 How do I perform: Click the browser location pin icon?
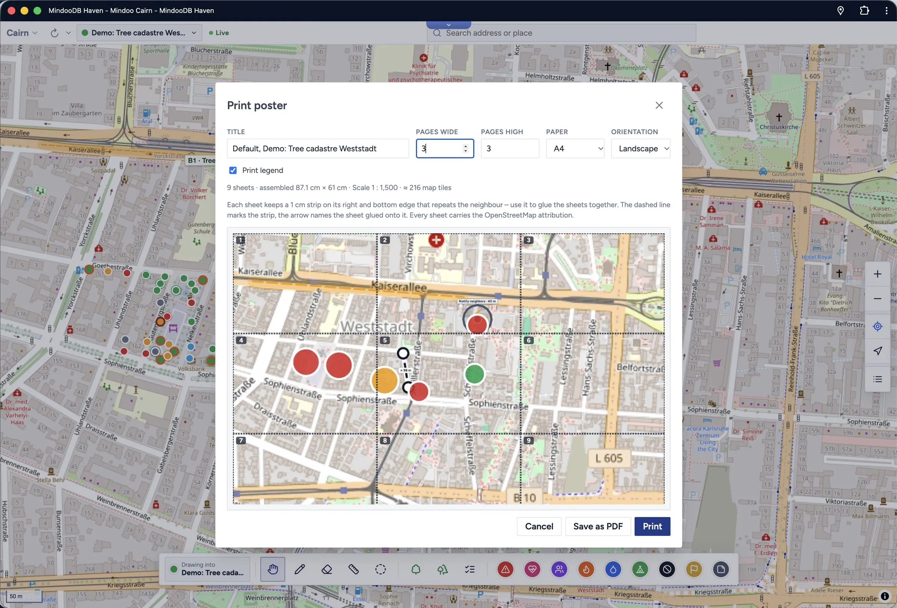pos(840,10)
